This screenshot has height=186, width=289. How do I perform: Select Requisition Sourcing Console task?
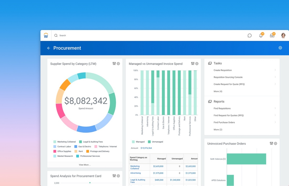(x=228, y=77)
